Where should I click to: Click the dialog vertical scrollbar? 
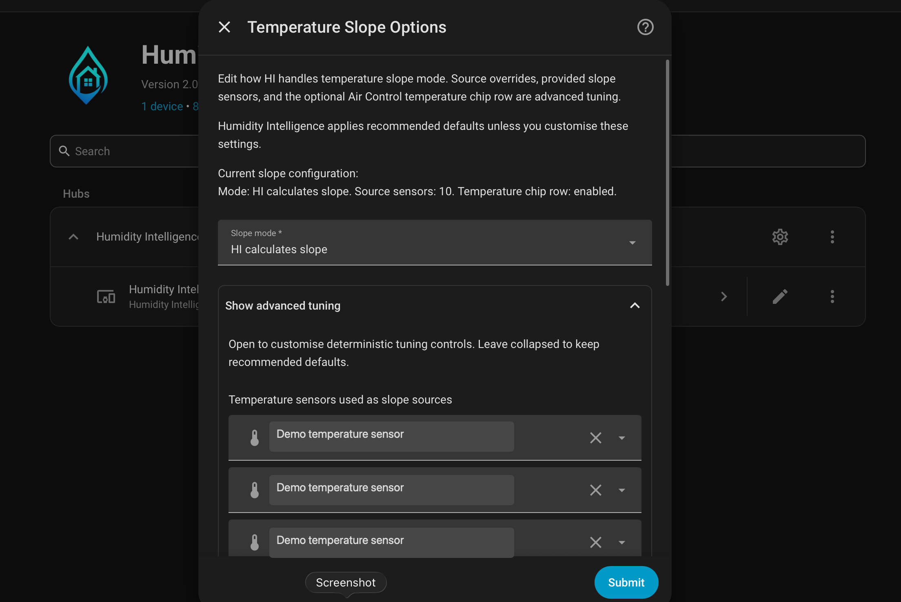667,173
